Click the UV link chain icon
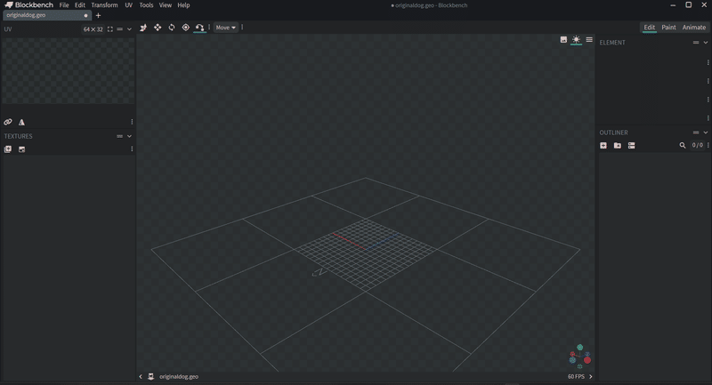 8,122
